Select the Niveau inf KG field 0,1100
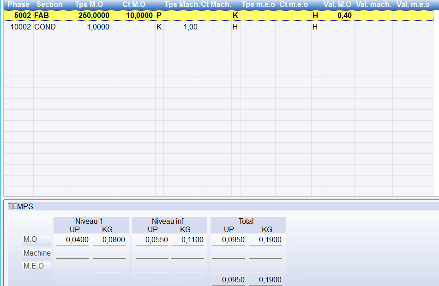The height and width of the screenshot is (286, 439). (x=187, y=240)
